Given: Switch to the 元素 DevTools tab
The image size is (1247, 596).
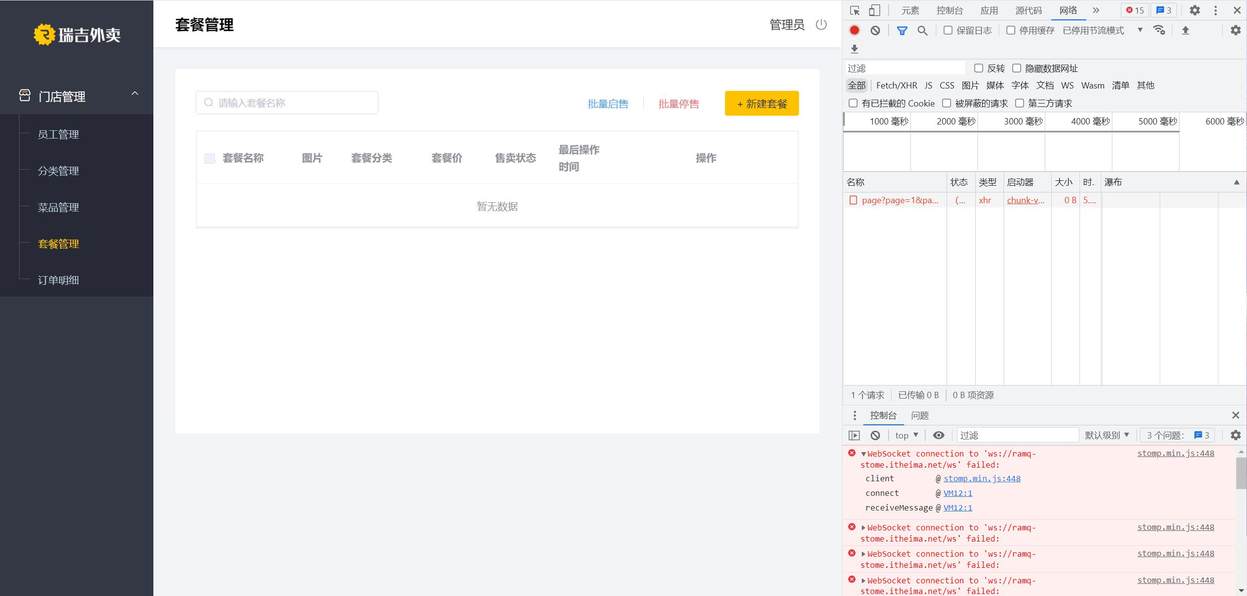Looking at the screenshot, I should pyautogui.click(x=910, y=10).
